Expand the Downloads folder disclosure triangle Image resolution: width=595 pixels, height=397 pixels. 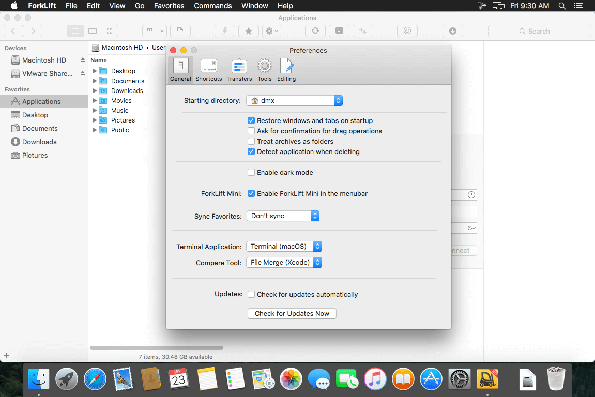click(95, 90)
